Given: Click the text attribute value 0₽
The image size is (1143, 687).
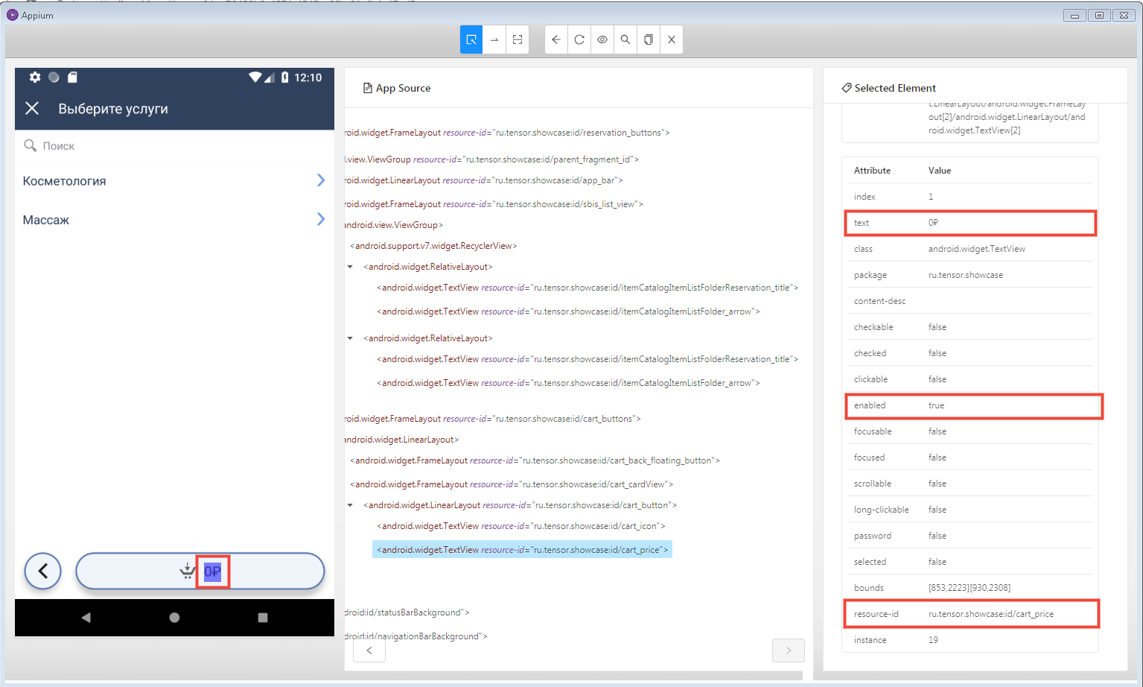Looking at the screenshot, I should tap(933, 223).
